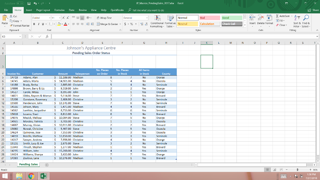Click the Insert Function fx icon
Image resolution: width=320 pixels, height=180 pixels.
pyautogui.click(x=47, y=37)
